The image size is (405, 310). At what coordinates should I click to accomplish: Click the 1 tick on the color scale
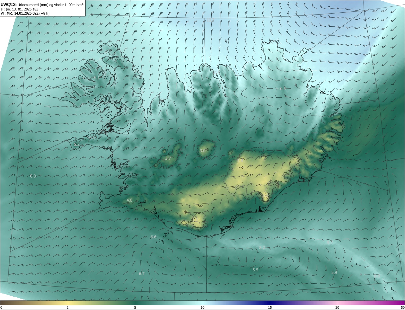click(x=68, y=307)
